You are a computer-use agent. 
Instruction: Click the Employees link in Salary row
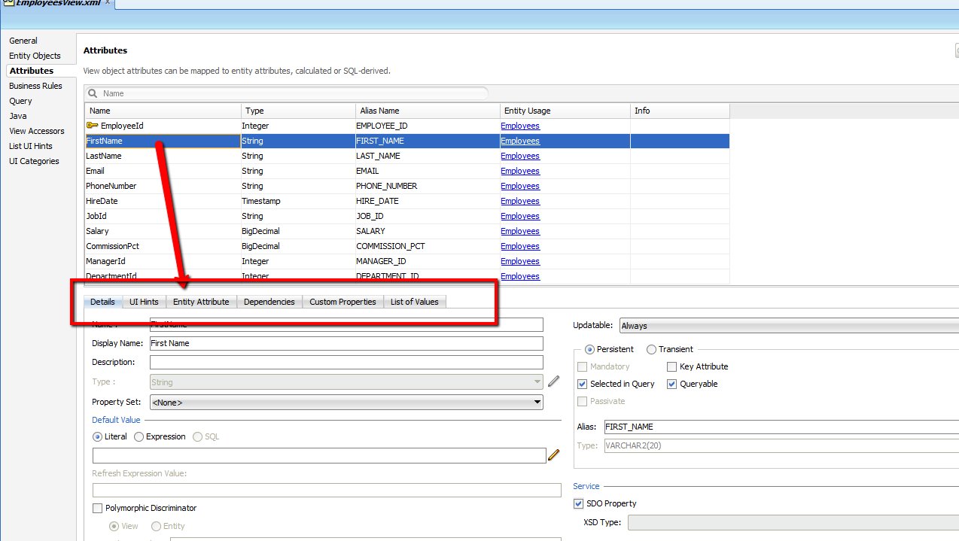click(520, 231)
